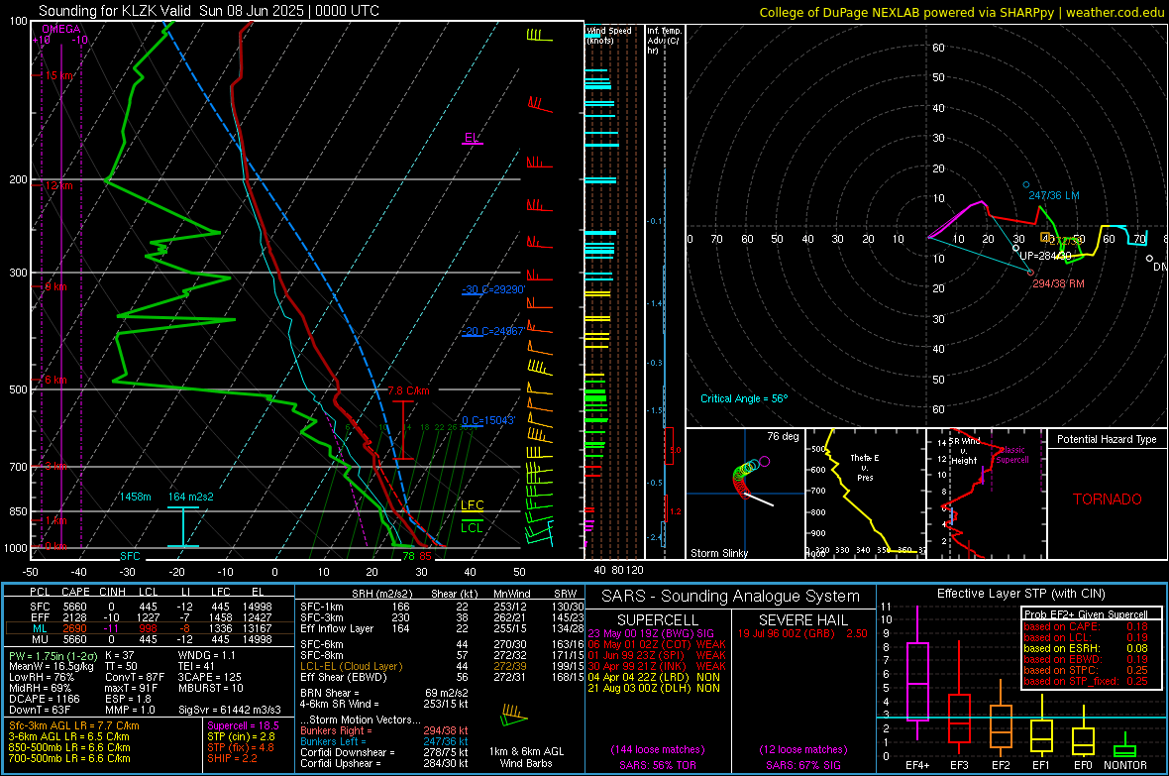The image size is (1169, 776).
Task: Select the 0 C=15043' height label
Action: point(488,420)
